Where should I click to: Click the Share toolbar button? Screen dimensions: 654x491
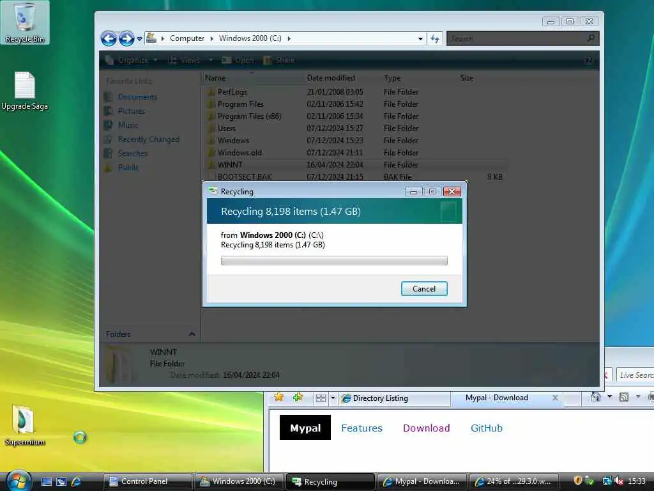[x=279, y=60]
